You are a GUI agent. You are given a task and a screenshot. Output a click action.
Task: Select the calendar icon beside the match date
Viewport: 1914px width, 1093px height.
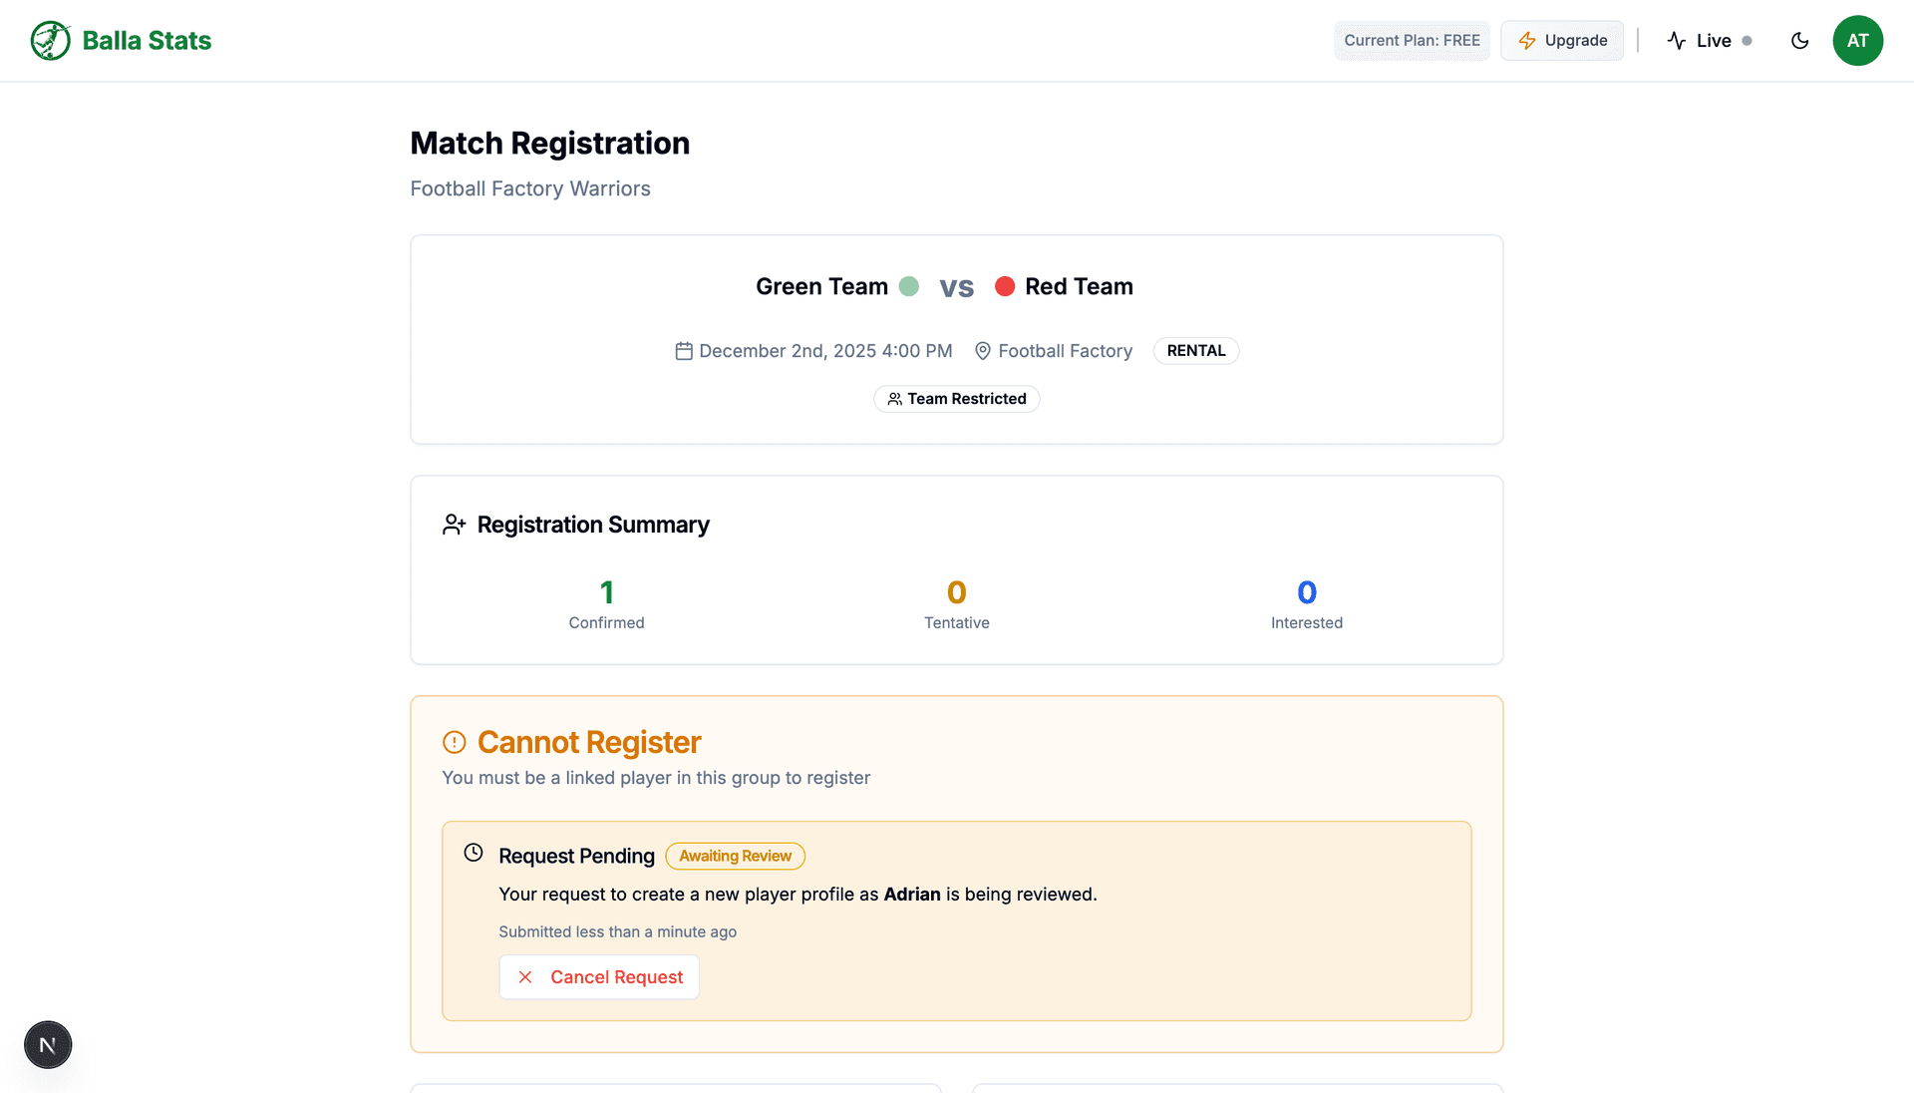tap(683, 350)
